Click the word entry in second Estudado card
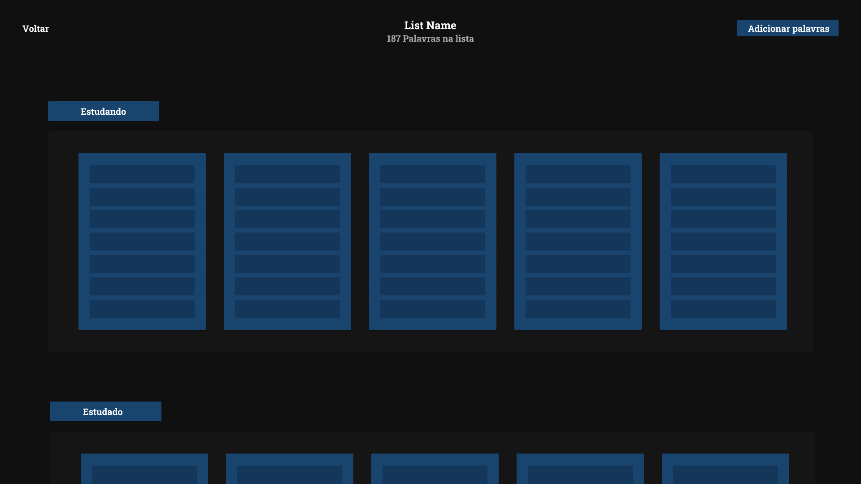The height and width of the screenshot is (484, 861). pos(289,475)
